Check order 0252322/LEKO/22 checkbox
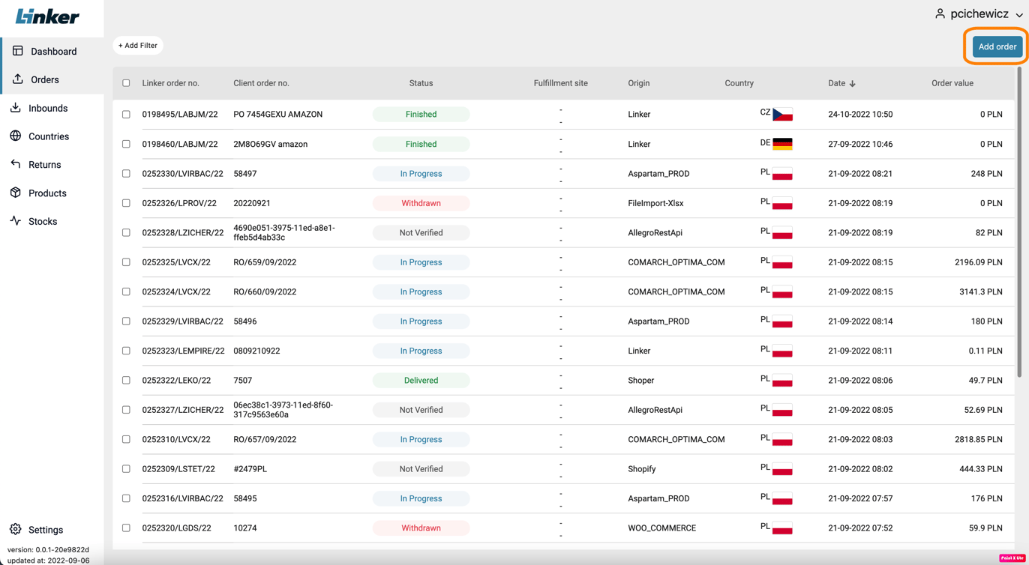The width and height of the screenshot is (1029, 565). (x=126, y=381)
